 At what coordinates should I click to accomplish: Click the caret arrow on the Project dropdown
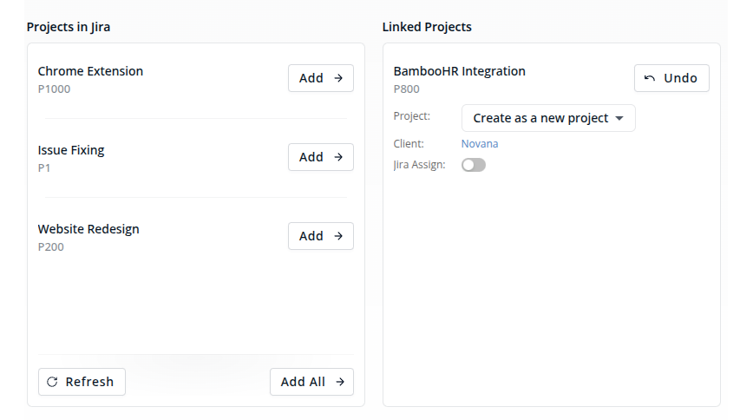(619, 119)
